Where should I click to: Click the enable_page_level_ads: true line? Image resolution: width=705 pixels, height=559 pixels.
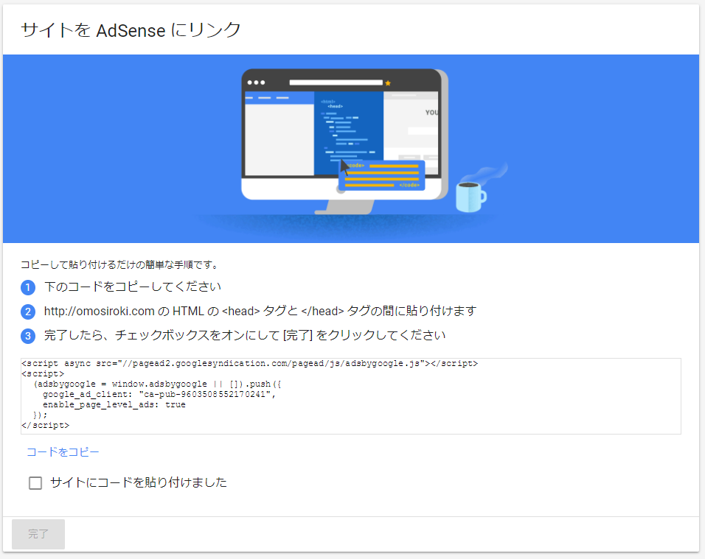[114, 404]
